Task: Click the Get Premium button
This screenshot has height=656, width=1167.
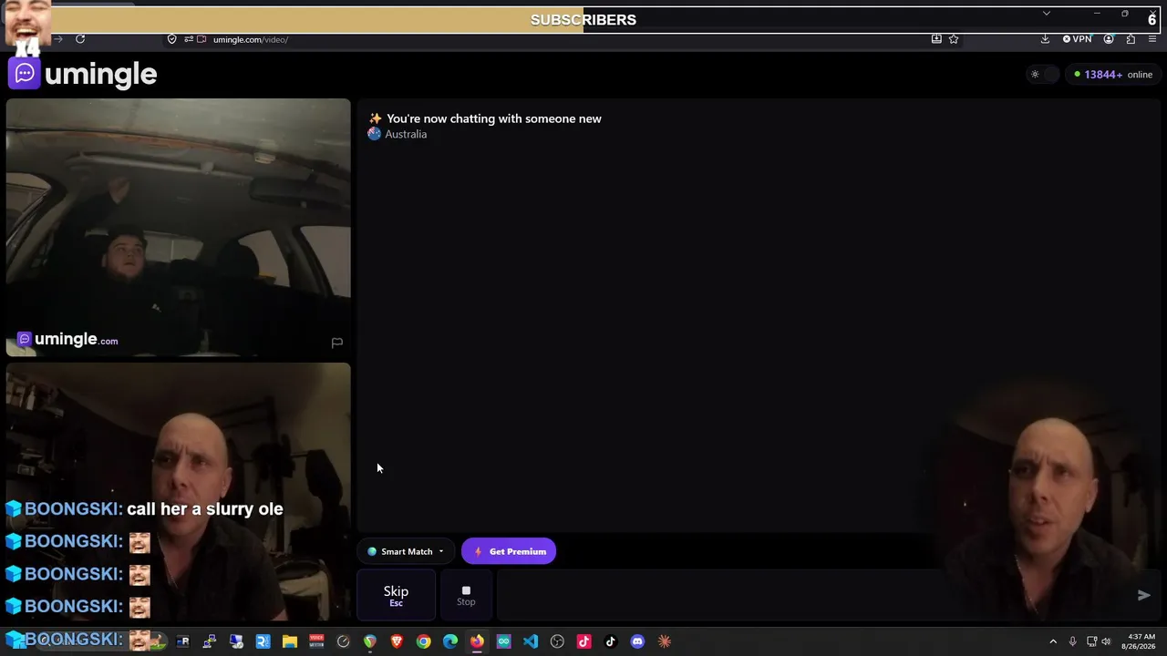Action: click(x=509, y=551)
